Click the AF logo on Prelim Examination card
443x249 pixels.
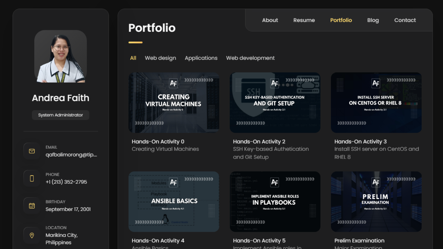coord(376,182)
